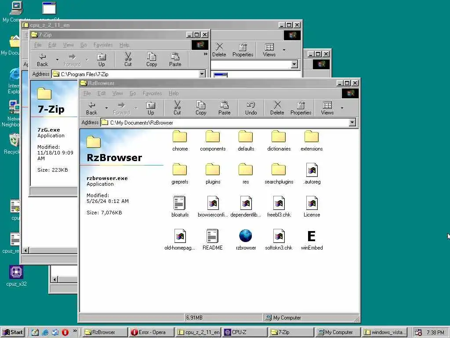Open RzBrowser address bar dropdown
Viewport: 450px width, 338px height.
tap(352, 122)
